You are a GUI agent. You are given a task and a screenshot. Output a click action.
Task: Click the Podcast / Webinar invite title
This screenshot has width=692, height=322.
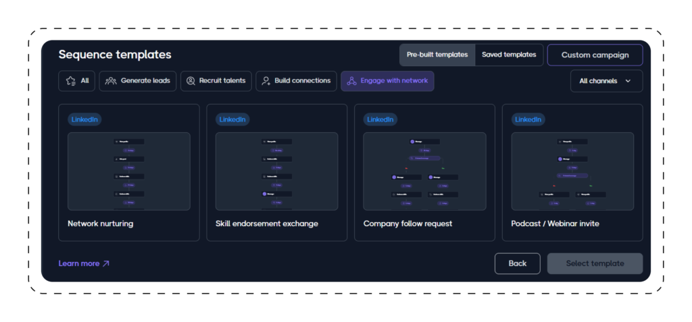[555, 223]
